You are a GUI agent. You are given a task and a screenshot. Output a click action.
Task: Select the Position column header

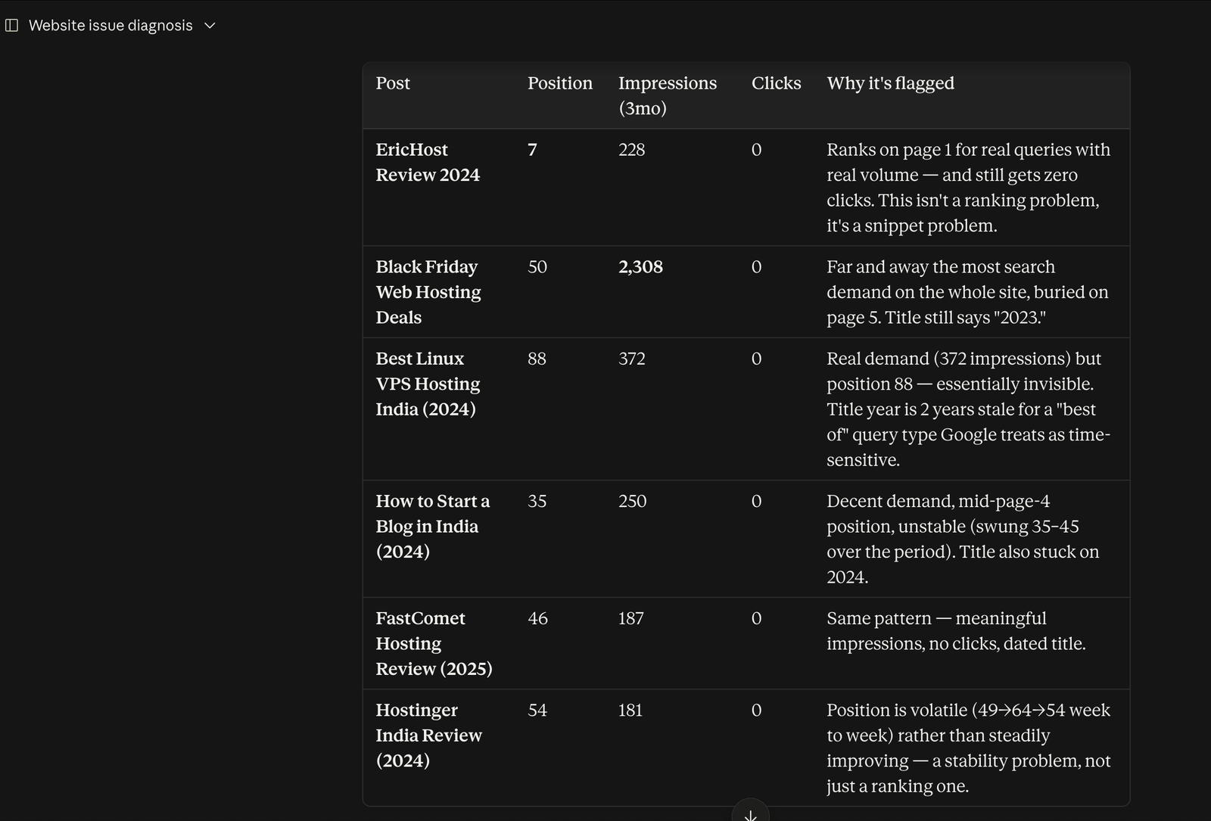click(560, 83)
